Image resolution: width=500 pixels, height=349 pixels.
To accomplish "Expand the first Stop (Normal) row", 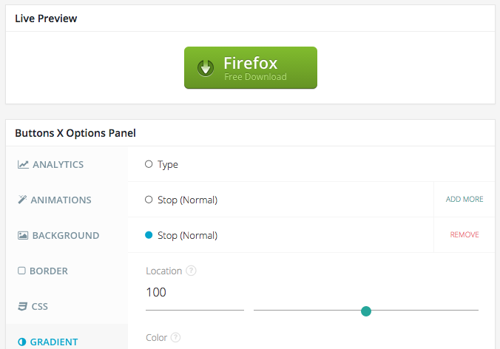I will (280, 200).
